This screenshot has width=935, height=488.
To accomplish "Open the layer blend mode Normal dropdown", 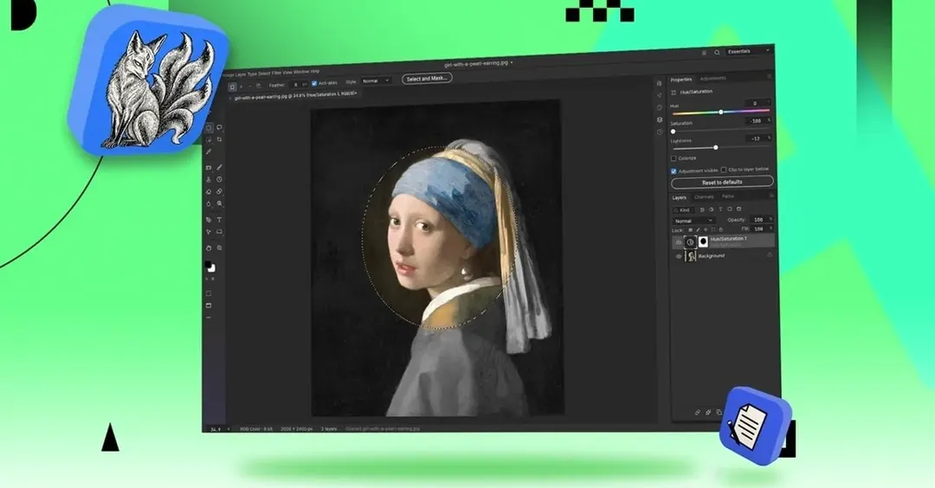I will (694, 221).
